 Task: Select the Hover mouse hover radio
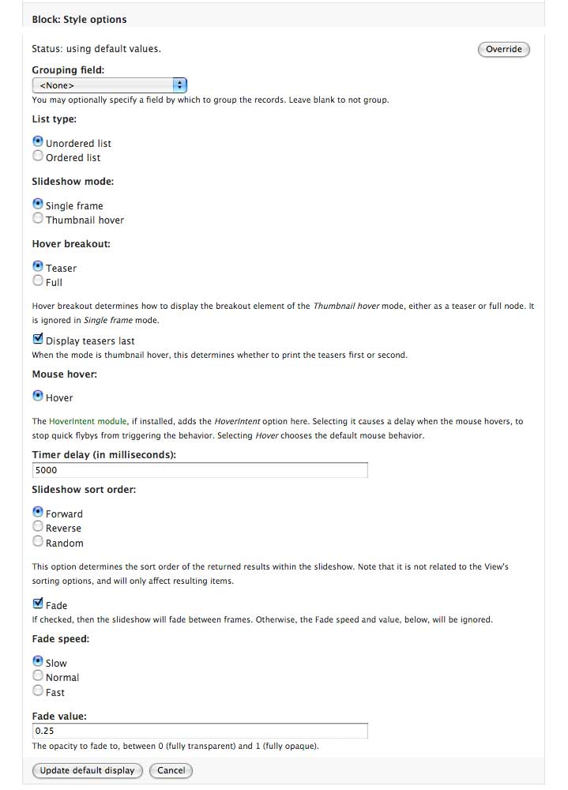(38, 397)
